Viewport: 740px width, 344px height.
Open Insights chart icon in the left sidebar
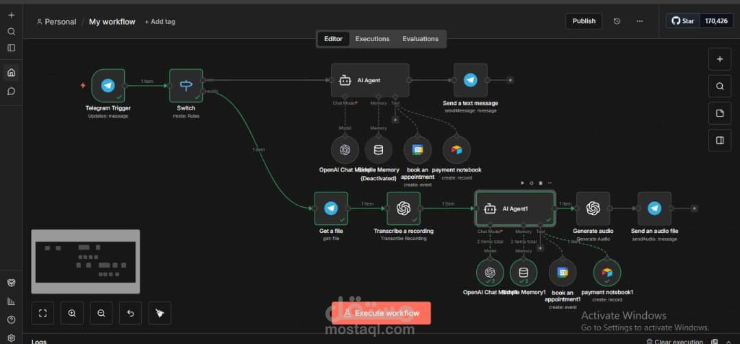12,301
